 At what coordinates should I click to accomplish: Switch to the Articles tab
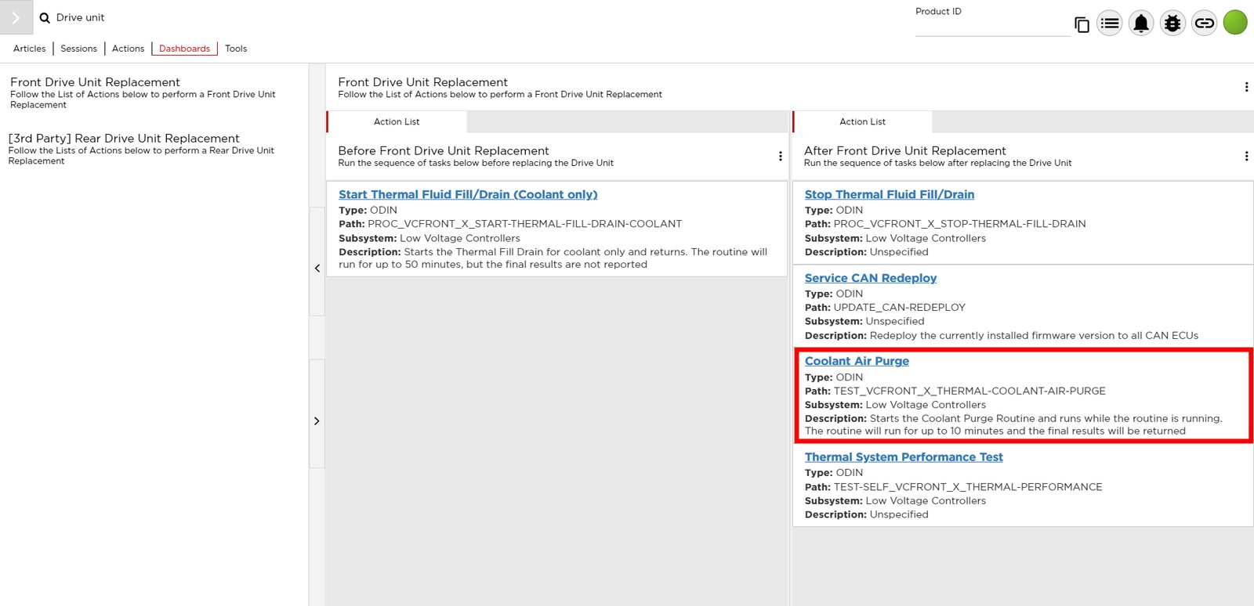[30, 49]
